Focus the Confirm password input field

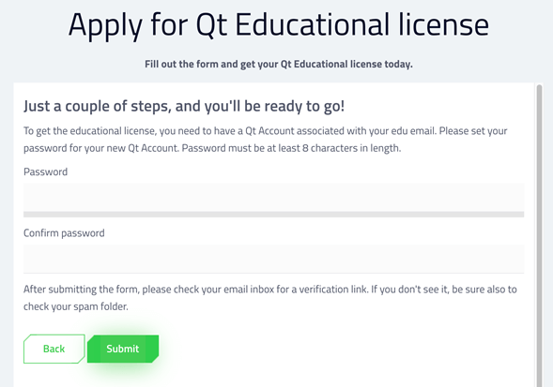click(x=273, y=259)
